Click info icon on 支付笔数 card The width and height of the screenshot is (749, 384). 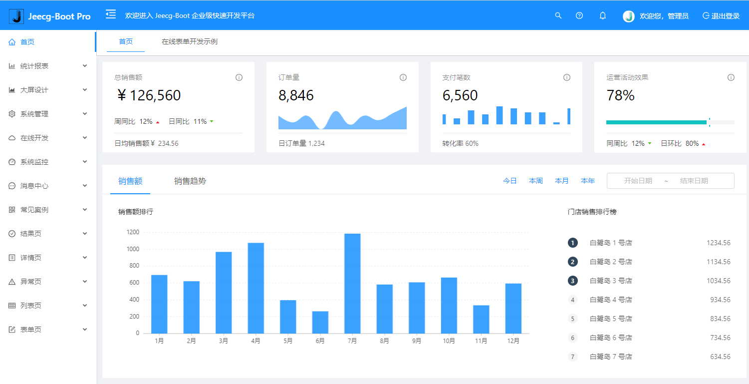click(x=567, y=77)
